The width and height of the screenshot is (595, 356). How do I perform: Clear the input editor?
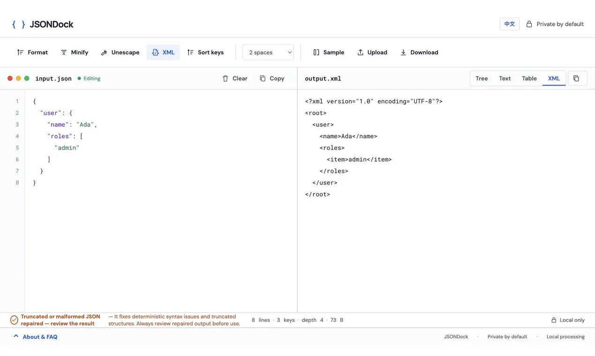235,78
